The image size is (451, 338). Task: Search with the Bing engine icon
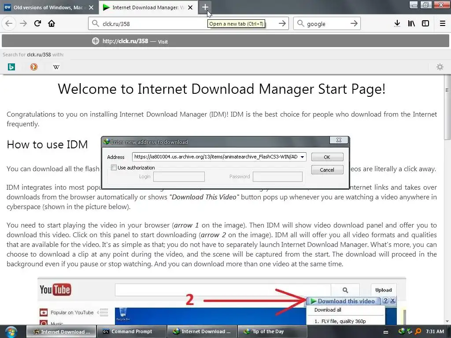click(x=11, y=67)
